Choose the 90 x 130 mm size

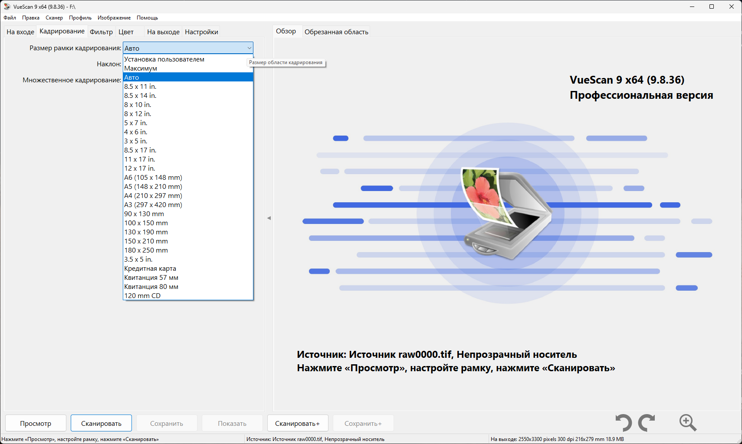(x=188, y=214)
